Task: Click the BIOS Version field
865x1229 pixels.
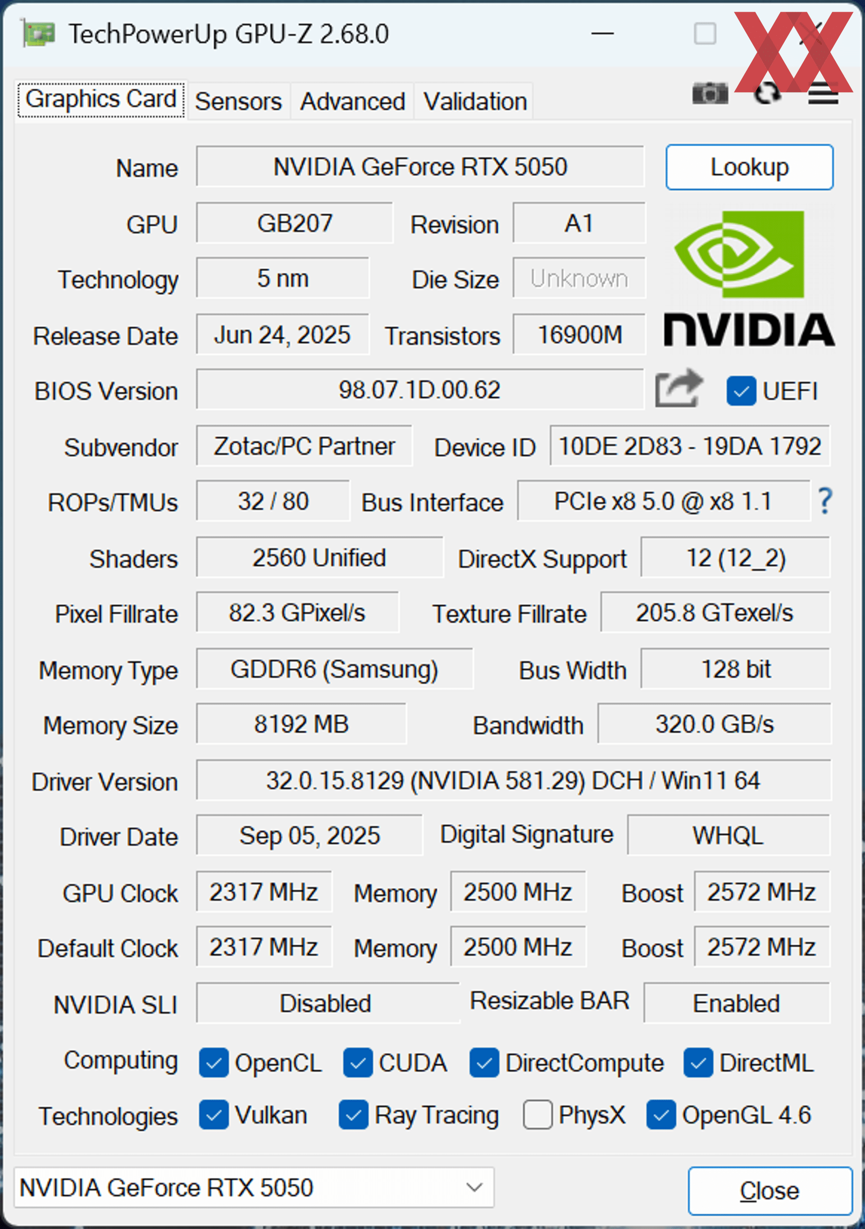Action: (x=419, y=389)
